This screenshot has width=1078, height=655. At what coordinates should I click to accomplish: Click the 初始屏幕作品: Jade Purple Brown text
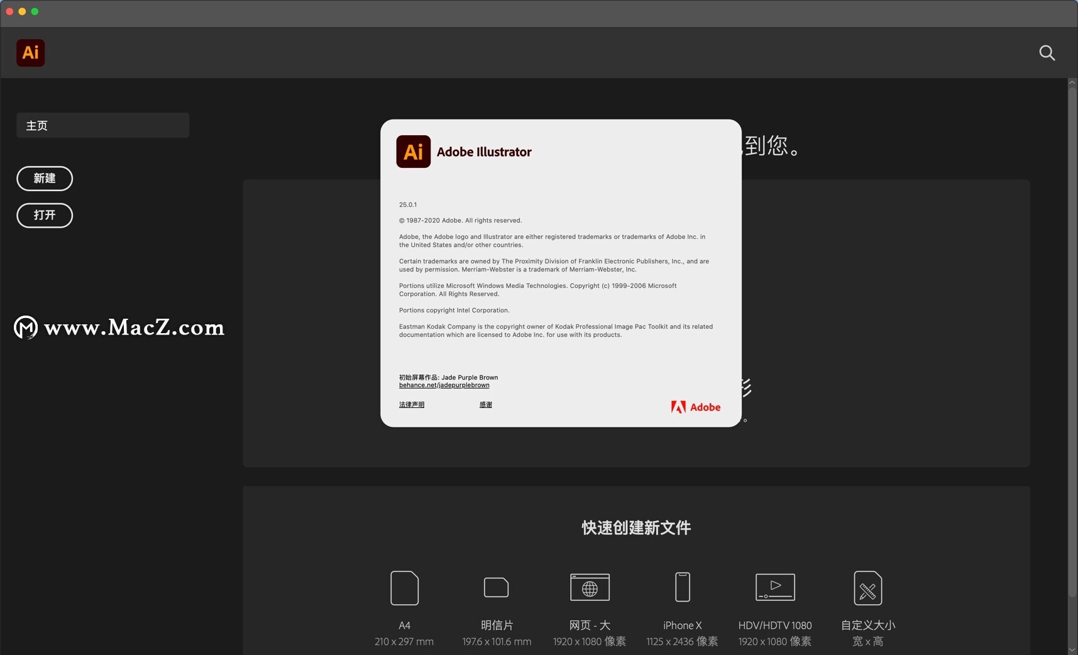pos(448,378)
